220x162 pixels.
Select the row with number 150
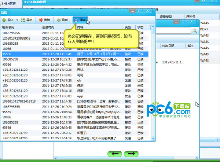75,85
